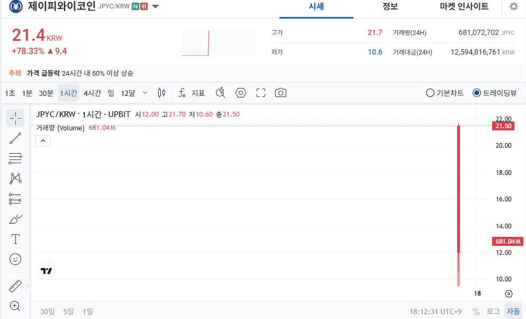Click the 24H volume value 681,072,702
Image resolution: width=526 pixels, height=319 pixels.
tap(478, 32)
